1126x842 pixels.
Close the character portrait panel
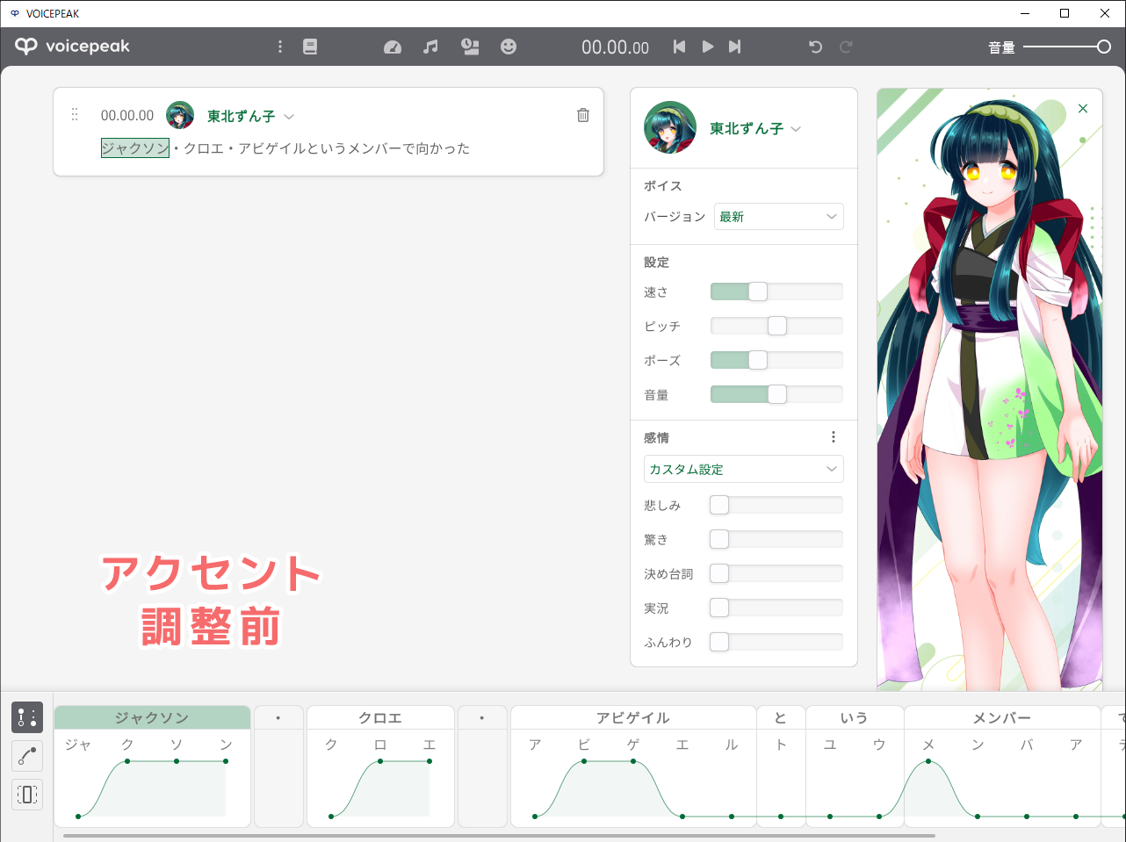(1082, 108)
